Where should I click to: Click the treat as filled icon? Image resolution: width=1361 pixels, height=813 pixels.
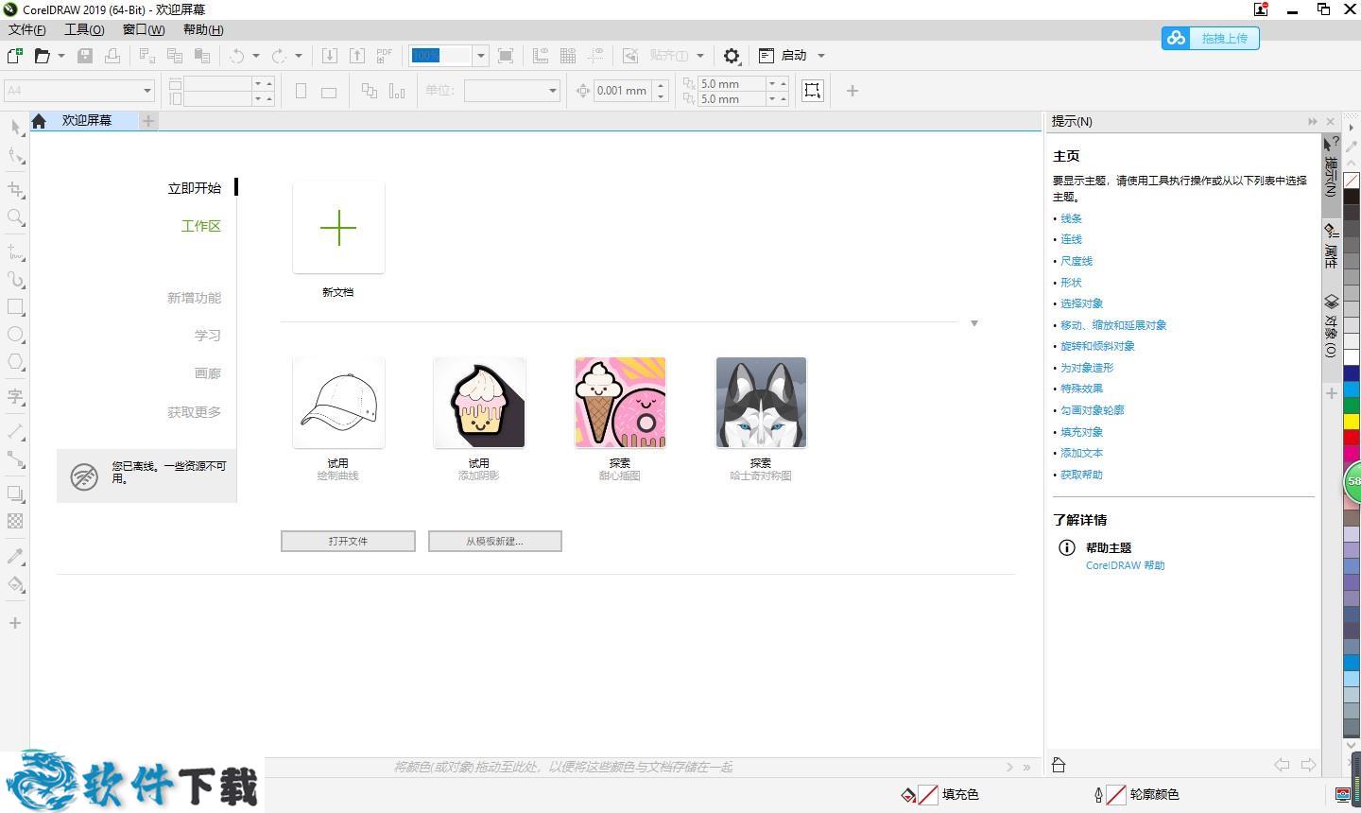[812, 91]
